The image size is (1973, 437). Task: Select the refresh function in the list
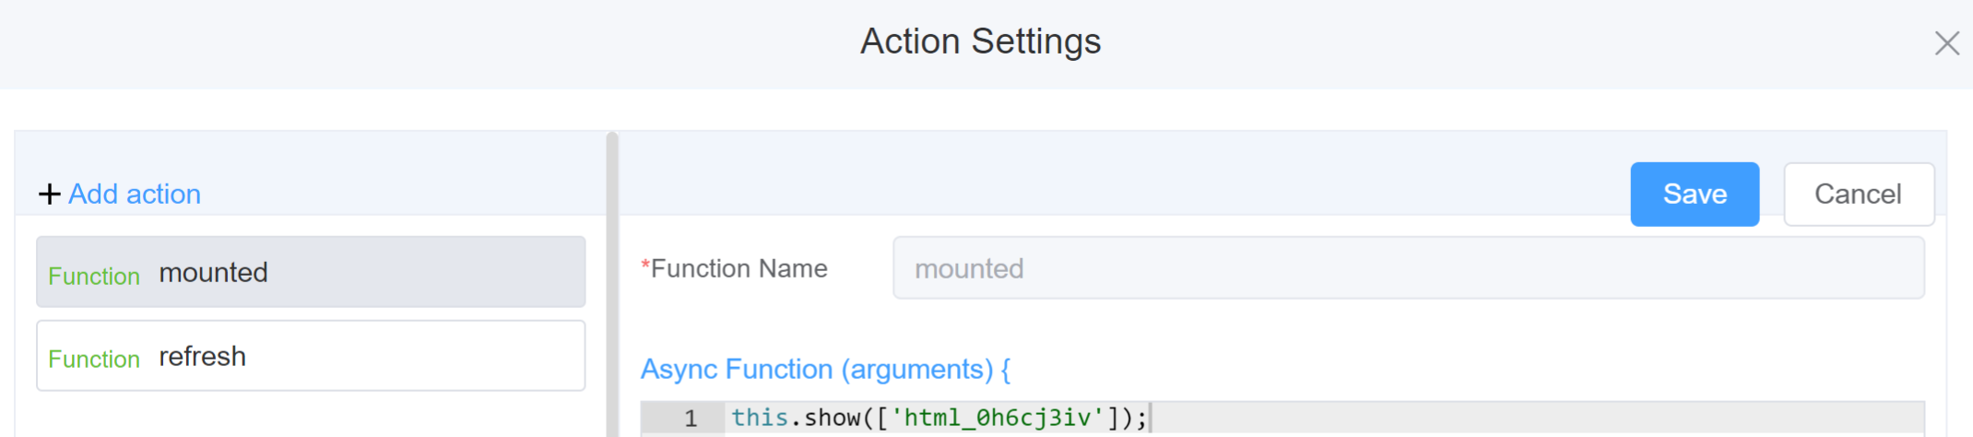(310, 356)
